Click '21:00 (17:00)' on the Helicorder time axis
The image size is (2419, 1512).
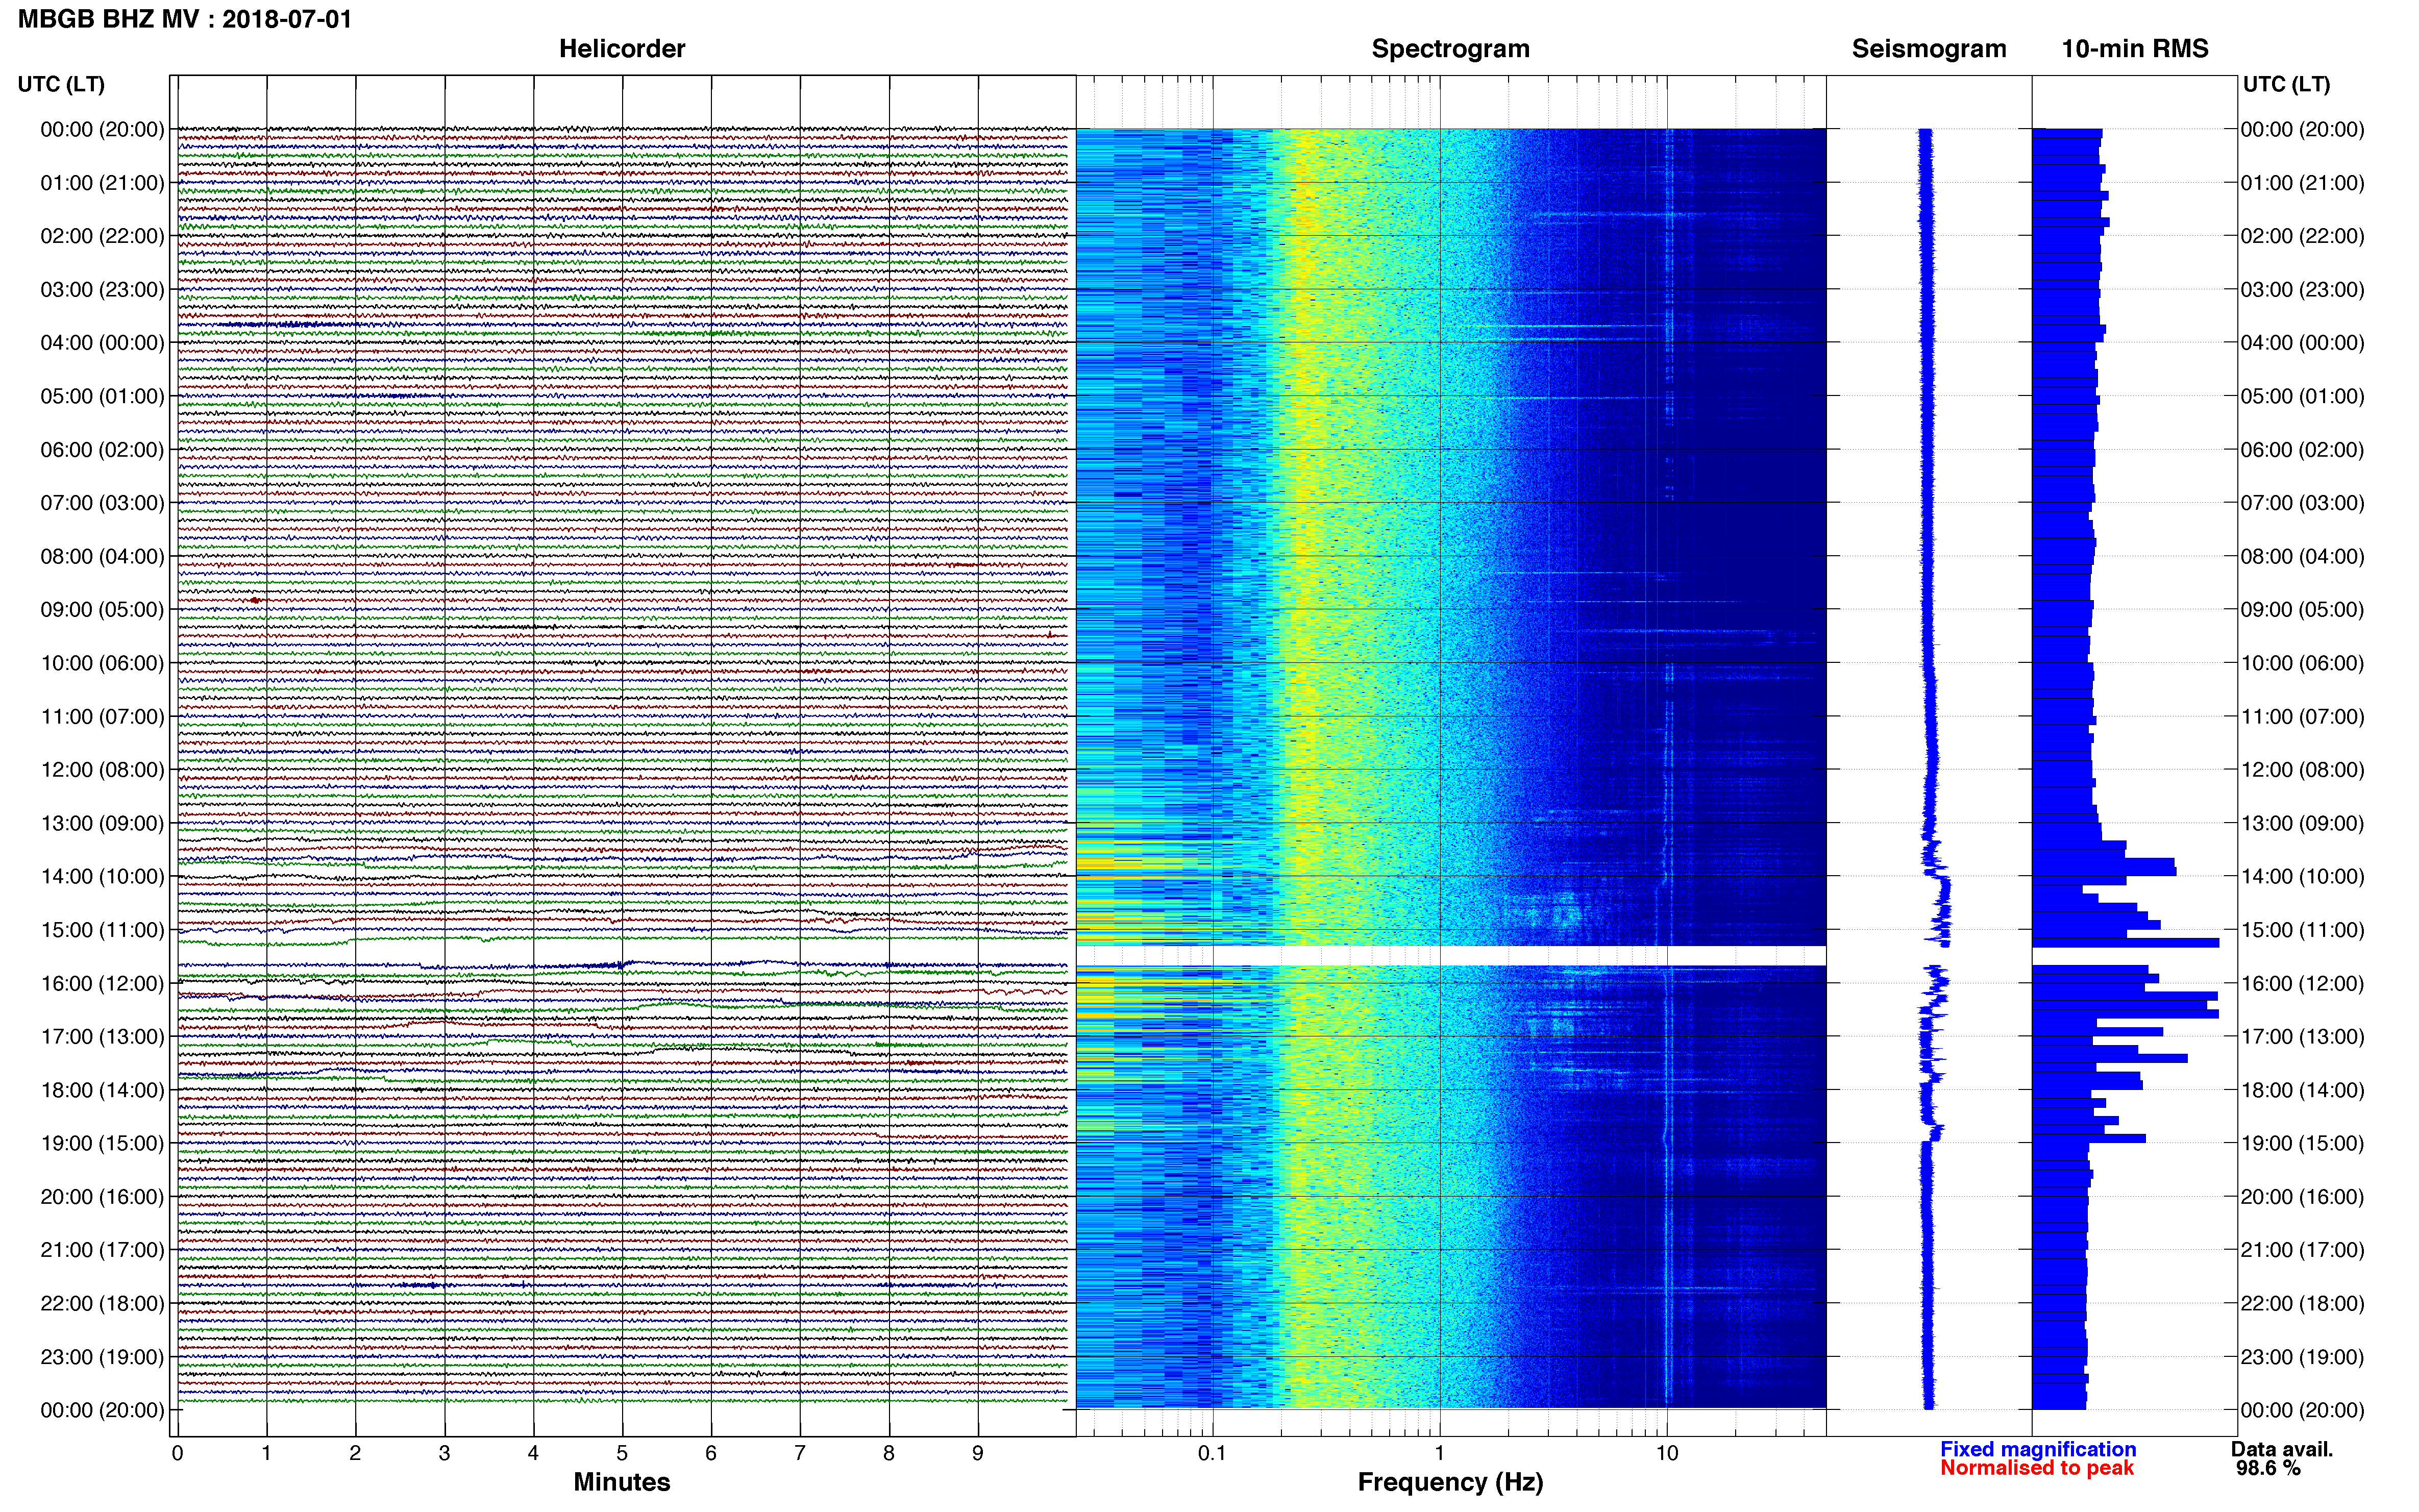[102, 1250]
